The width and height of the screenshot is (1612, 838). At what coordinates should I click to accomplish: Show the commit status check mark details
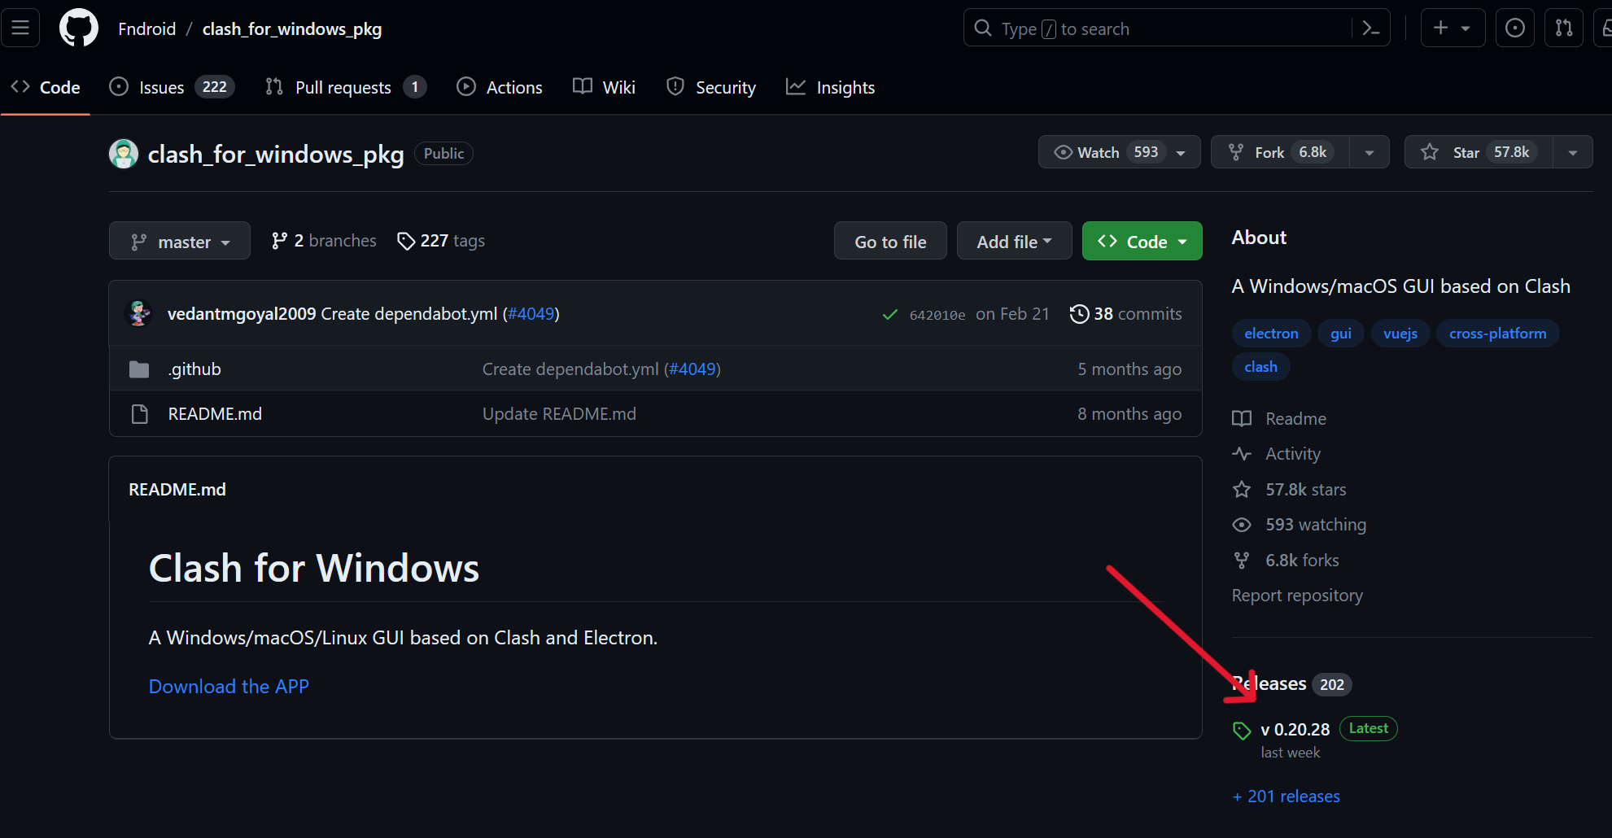(x=890, y=315)
